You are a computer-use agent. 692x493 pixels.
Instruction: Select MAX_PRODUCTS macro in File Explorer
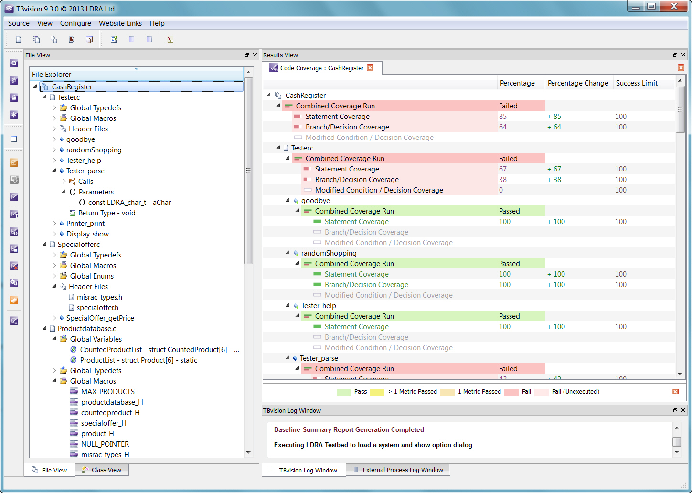[107, 392]
